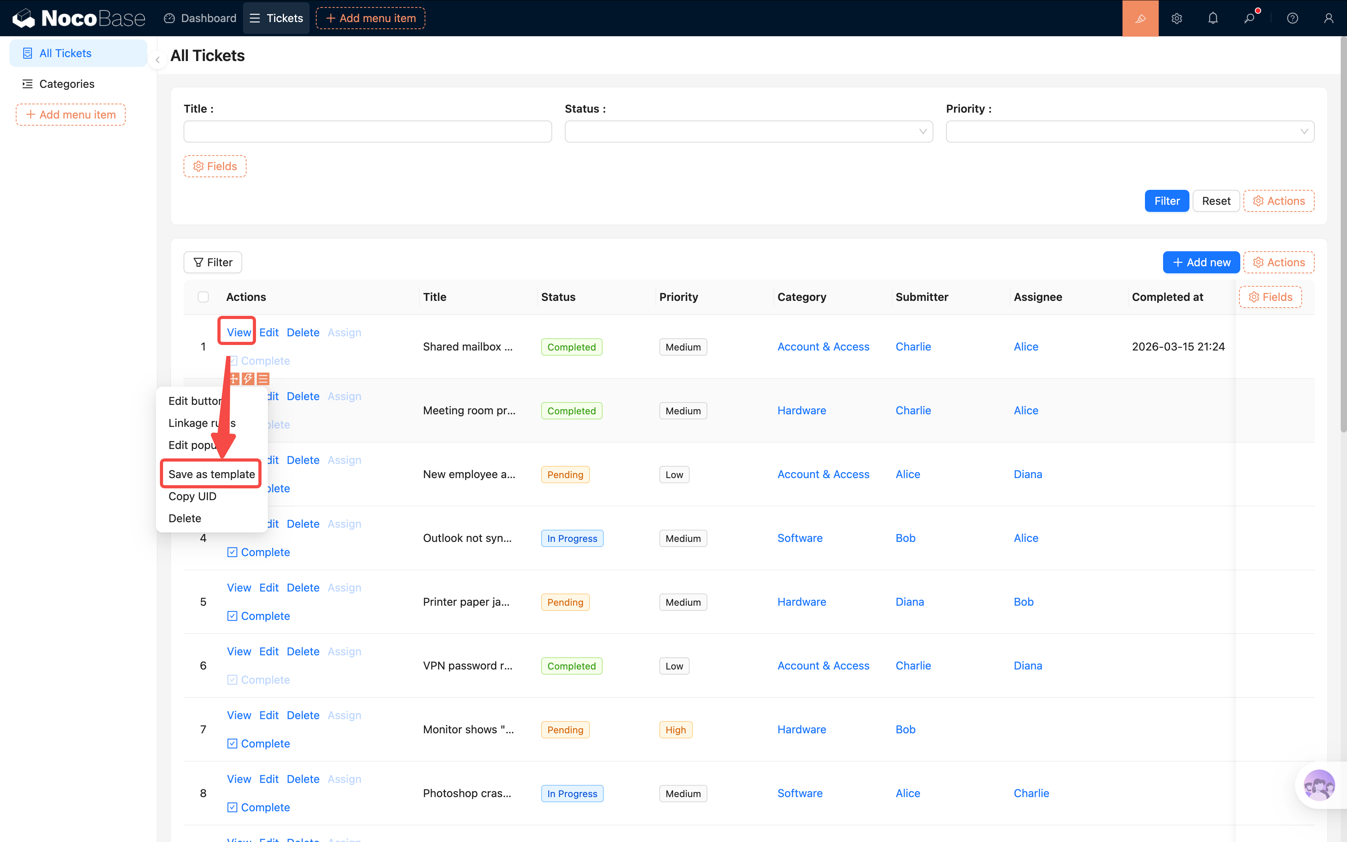Click the Complete checkbox action for row 7
Image resolution: width=1347 pixels, height=842 pixels.
pyautogui.click(x=259, y=744)
